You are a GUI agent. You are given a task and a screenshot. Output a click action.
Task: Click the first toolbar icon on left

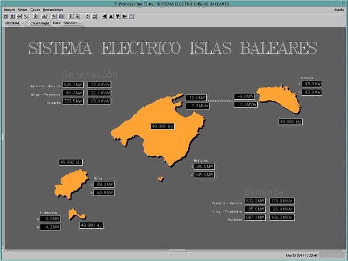6,16
